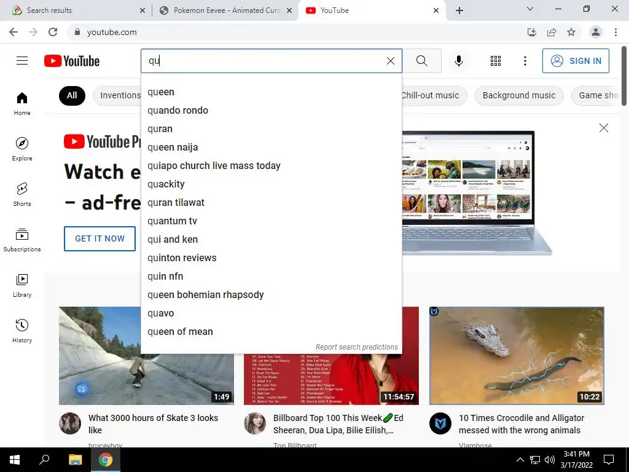The image size is (629, 472).
Task: Open Library in the sidebar
Action: click(x=22, y=285)
